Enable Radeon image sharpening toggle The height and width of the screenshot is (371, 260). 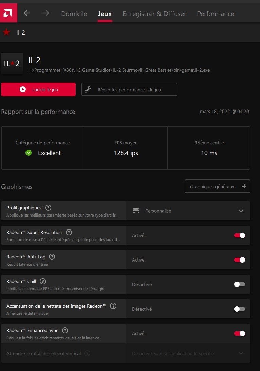(239, 309)
